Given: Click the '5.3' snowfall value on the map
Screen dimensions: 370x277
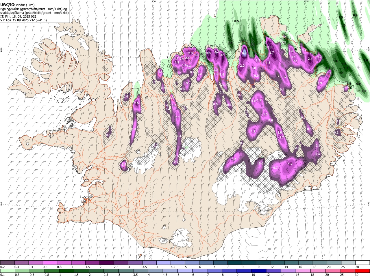Looking at the screenshot, I should [244, 53].
